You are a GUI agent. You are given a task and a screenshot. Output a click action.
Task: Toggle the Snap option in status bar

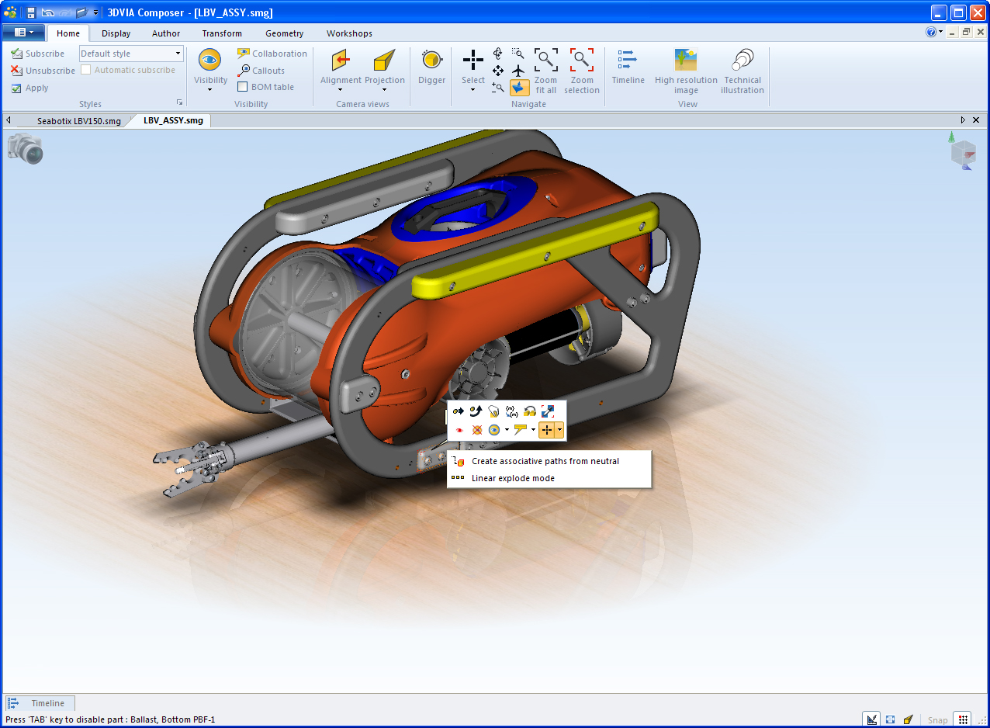(x=937, y=719)
